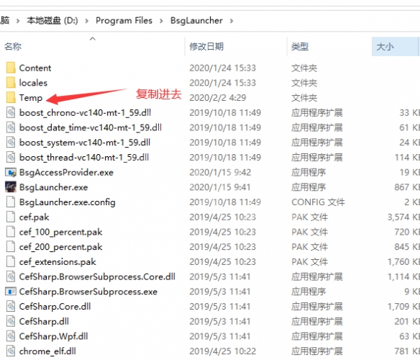The height and width of the screenshot is (360, 420).
Task: Expand chevron after BsgLauncher breadcrumb
Action: [232, 21]
